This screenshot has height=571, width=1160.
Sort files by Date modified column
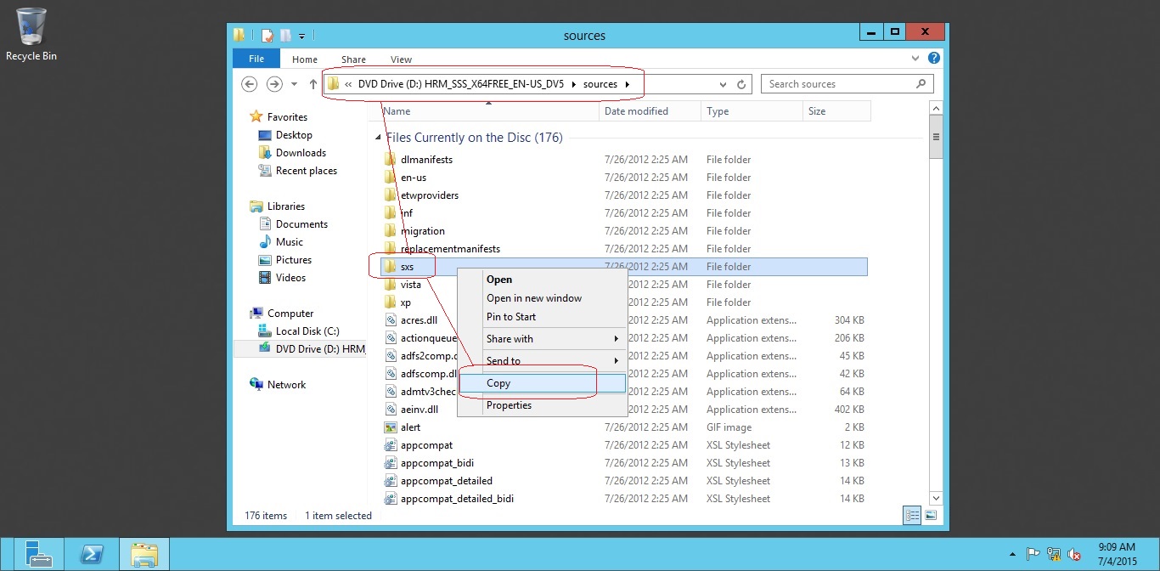pos(635,110)
